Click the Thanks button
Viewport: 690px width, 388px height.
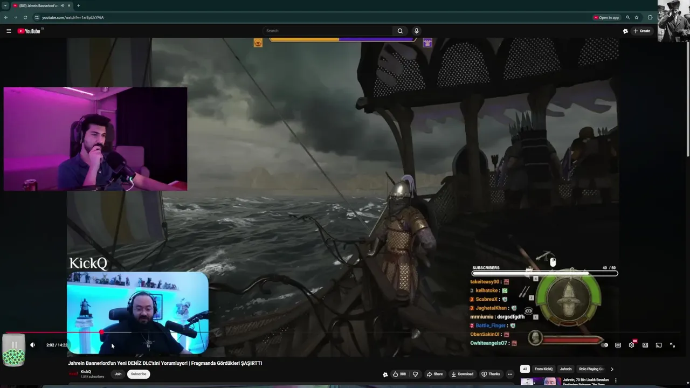coord(491,374)
